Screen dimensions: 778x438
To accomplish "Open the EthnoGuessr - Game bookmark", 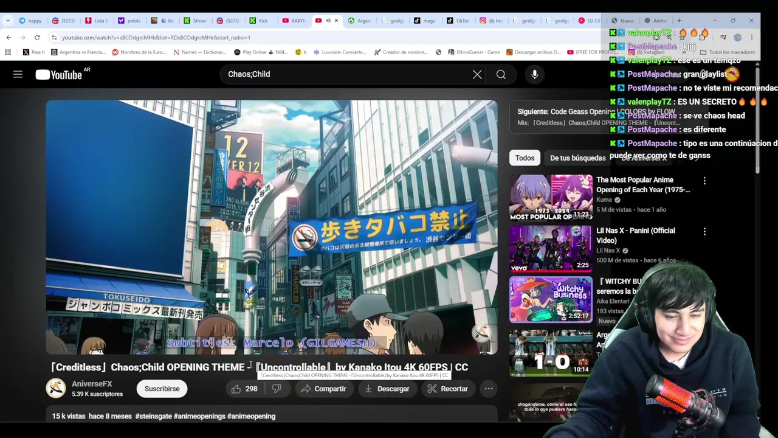I will [x=473, y=52].
